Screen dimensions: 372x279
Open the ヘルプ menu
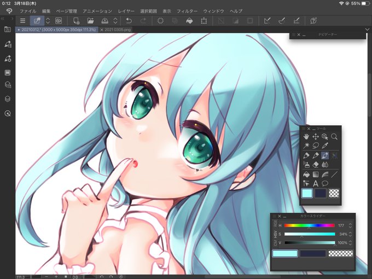pos(236,11)
